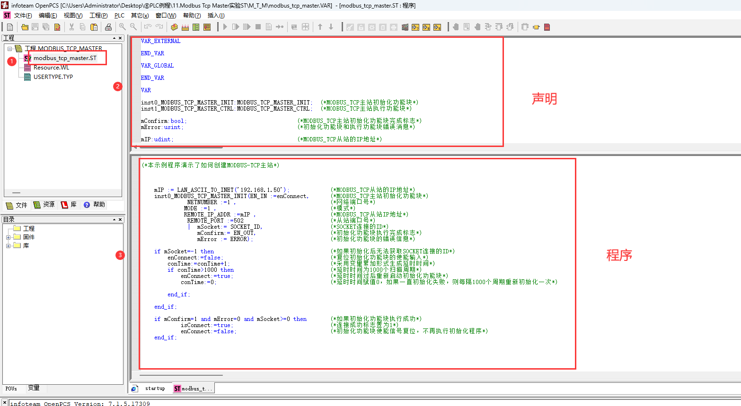The width and height of the screenshot is (741, 406).
Task: Expand the 固件 folder in 目录 panel
Action: (x=8, y=237)
